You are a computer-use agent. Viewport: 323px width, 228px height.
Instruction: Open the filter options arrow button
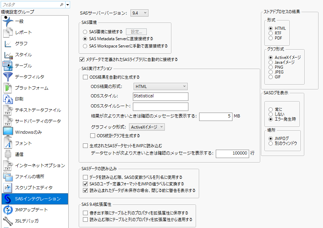tap(68, 5)
